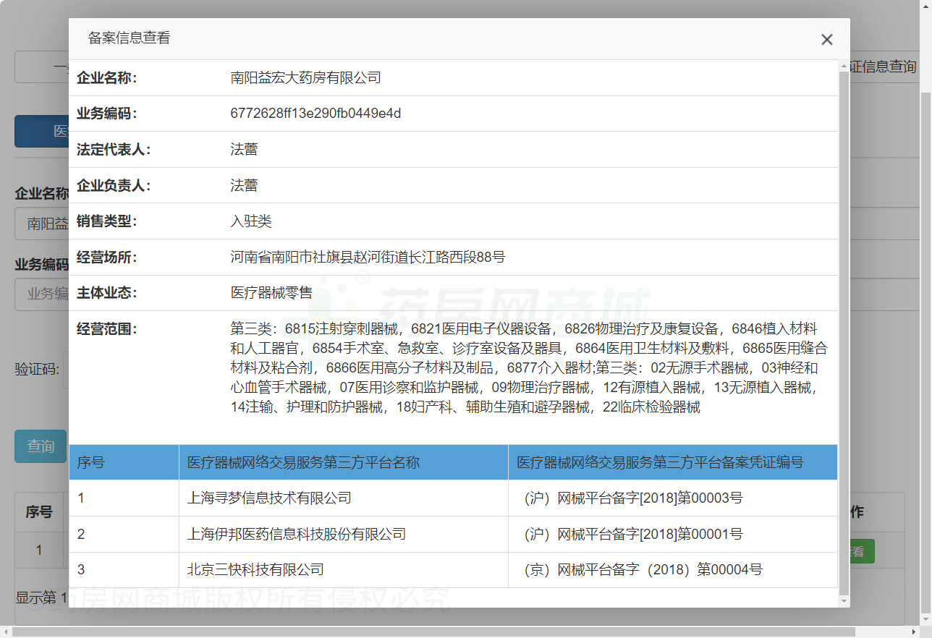Click the 企业名称 input field showing 南阳益
The width and height of the screenshot is (932, 638).
(x=42, y=224)
